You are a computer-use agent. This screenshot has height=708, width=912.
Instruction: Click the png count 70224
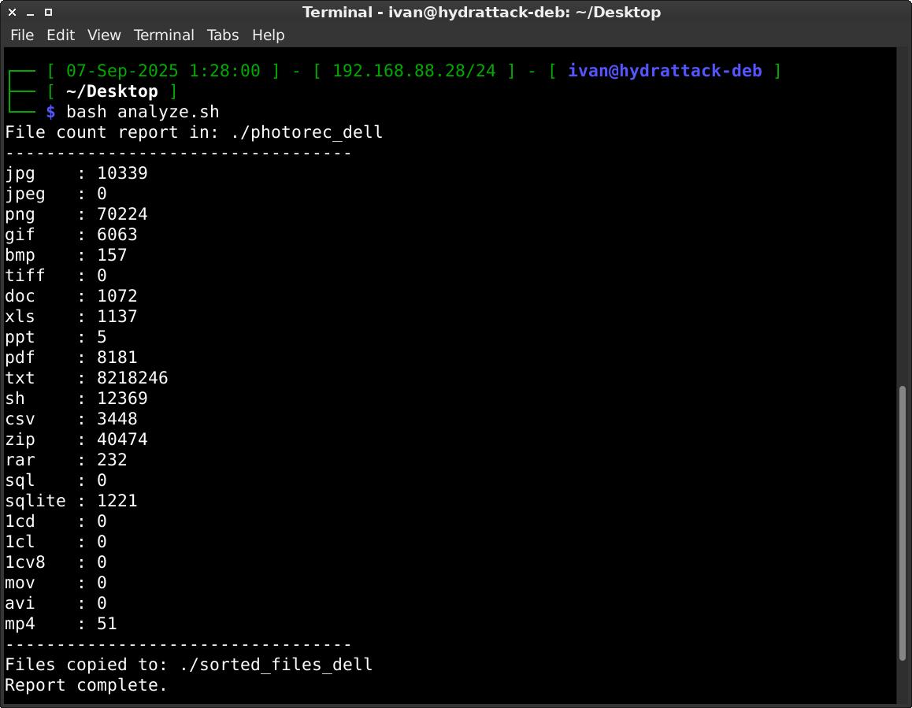tap(122, 214)
